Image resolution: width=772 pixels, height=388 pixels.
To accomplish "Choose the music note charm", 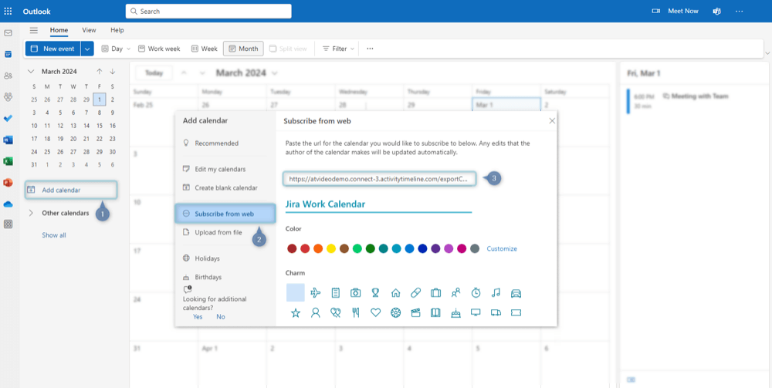I will tap(496, 293).
